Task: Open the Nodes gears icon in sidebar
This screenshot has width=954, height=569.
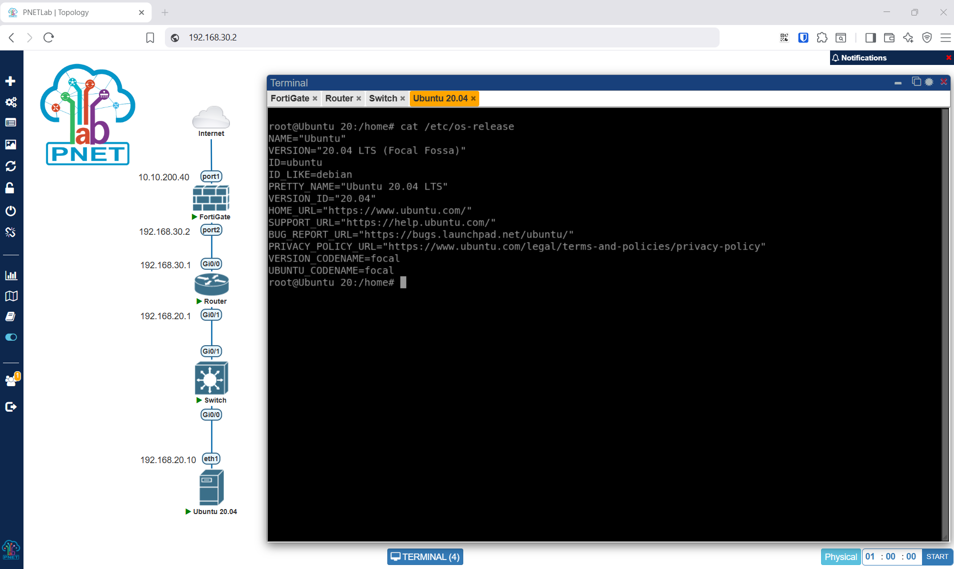Action: point(10,102)
